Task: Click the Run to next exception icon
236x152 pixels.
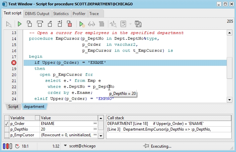Action: click(x=60, y=24)
